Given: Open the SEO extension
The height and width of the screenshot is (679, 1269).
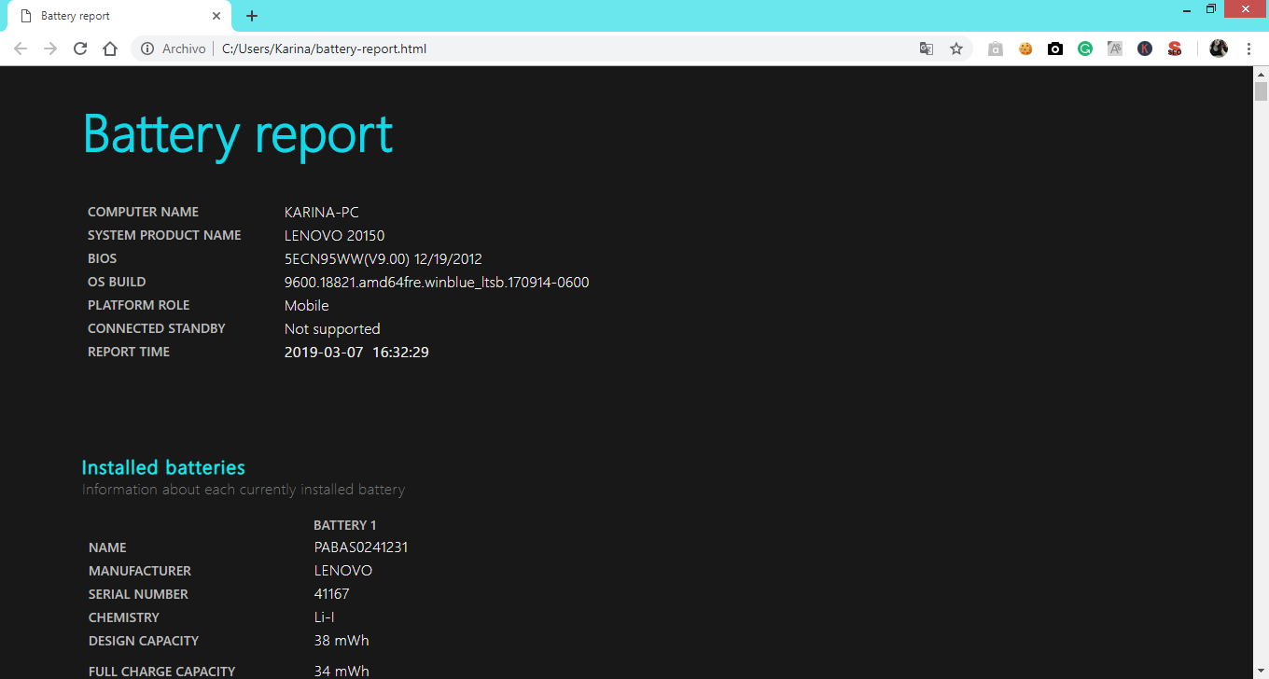Looking at the screenshot, I should point(1175,48).
